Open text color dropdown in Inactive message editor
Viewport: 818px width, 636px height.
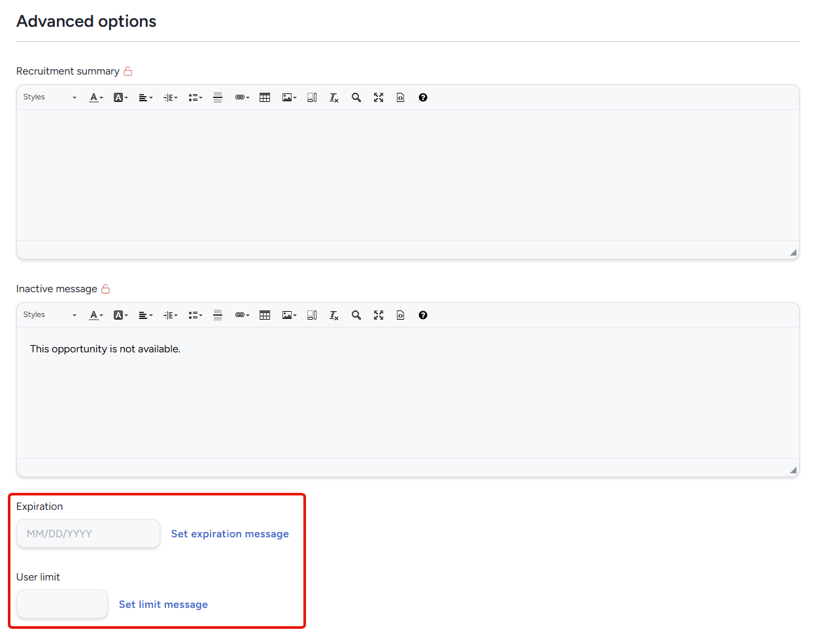click(96, 315)
